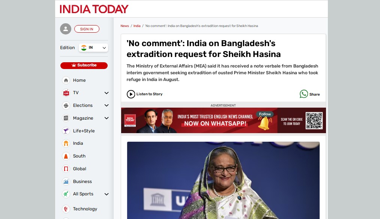
Task: Click the WhatsApp channel advertisement banner
Action: click(224, 120)
